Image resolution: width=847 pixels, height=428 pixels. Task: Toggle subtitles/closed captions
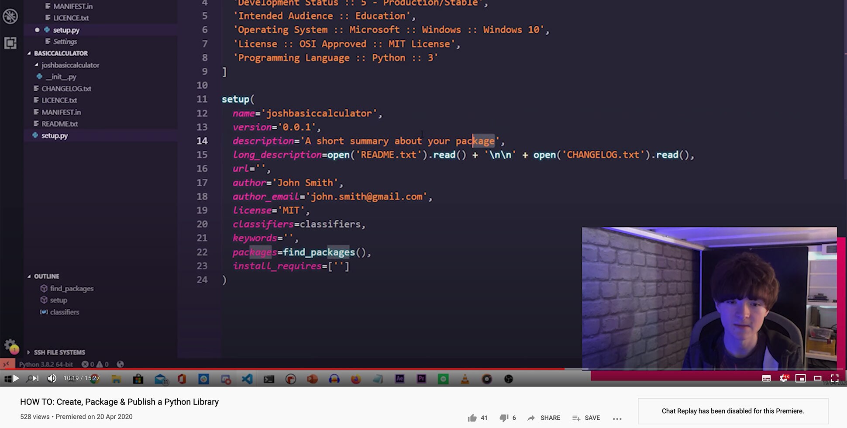click(766, 378)
